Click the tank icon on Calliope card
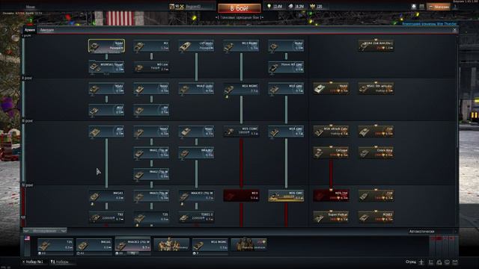This screenshot has height=269, width=479. click(x=319, y=152)
